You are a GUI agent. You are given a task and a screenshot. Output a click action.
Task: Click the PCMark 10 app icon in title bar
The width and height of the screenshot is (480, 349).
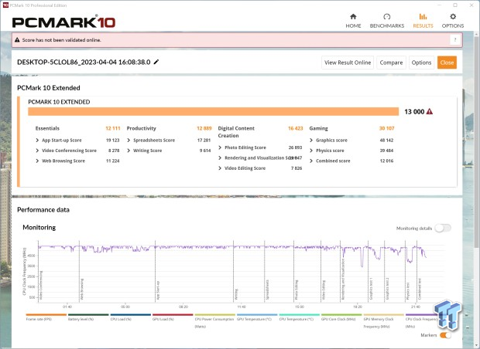pos(5,5)
